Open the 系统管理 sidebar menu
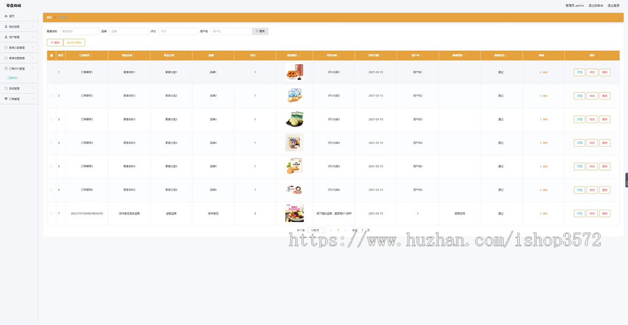Image resolution: width=628 pixels, height=325 pixels. tap(19, 88)
